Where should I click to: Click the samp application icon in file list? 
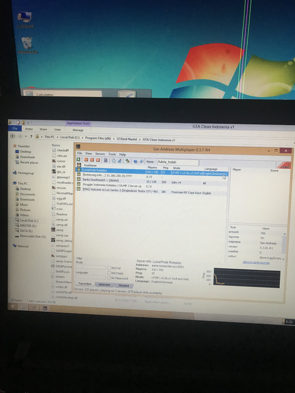click(x=53, y=229)
